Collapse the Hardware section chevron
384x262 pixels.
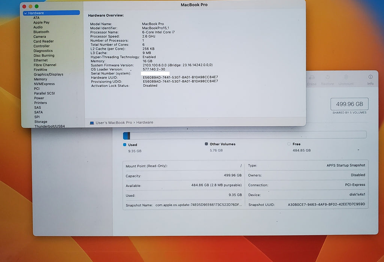coord(25,13)
